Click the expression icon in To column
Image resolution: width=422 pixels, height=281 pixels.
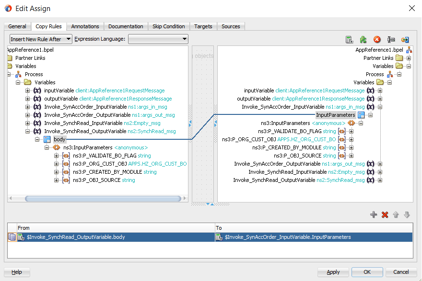click(219, 237)
